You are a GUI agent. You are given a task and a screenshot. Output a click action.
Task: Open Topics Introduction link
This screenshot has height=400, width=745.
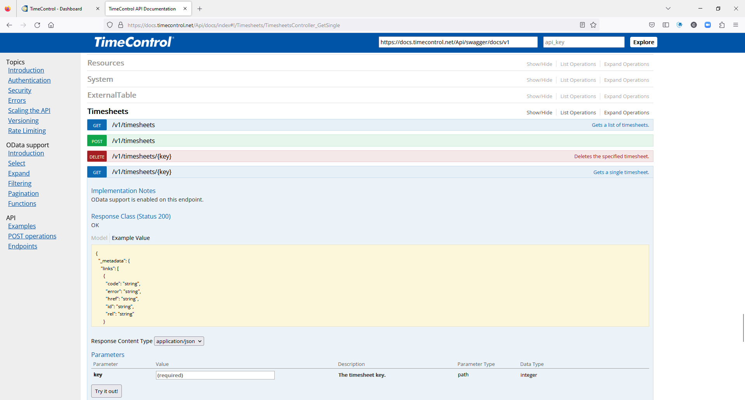26,70
